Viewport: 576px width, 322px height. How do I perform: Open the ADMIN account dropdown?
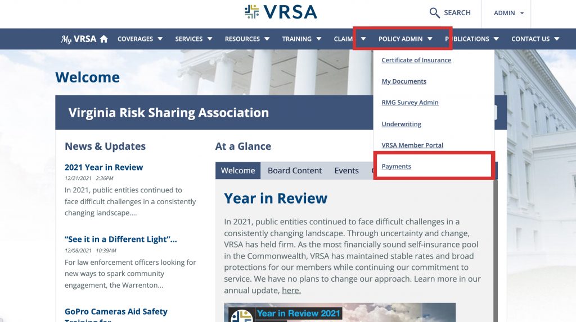pyautogui.click(x=508, y=13)
